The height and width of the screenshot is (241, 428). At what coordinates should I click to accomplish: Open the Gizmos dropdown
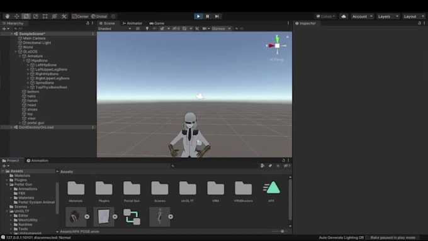tap(221, 28)
